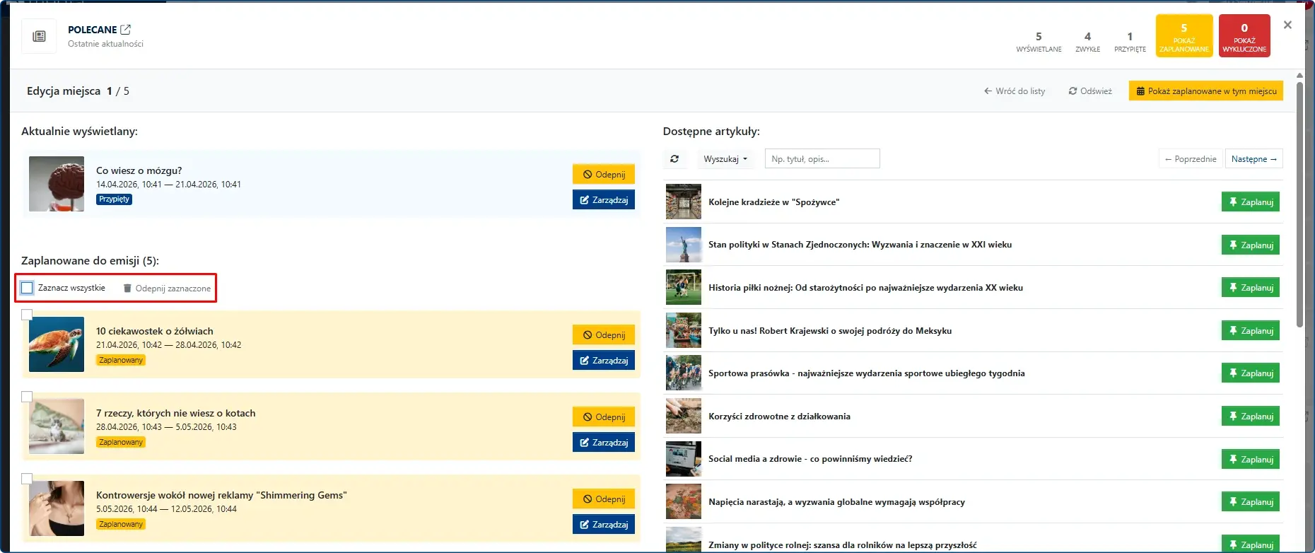Viewport: 1315px width, 553px height.
Task: Go to Następne page of articles
Action: coord(1253,159)
